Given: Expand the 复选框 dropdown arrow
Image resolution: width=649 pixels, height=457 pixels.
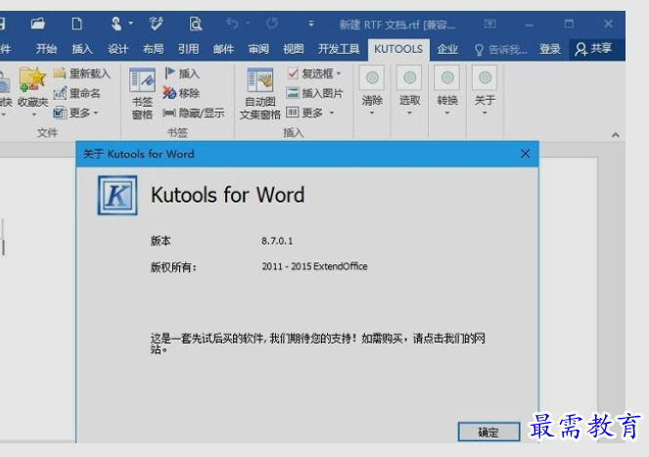Looking at the screenshot, I should coord(339,73).
